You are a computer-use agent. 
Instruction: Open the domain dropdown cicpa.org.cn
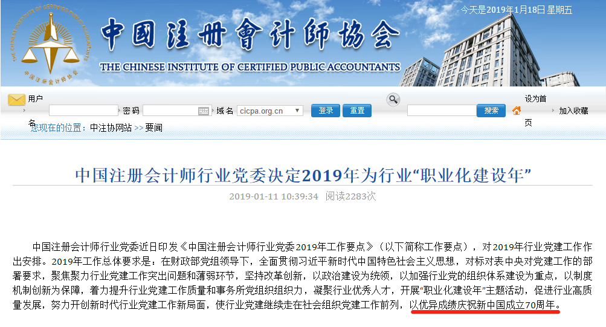[x=269, y=111]
